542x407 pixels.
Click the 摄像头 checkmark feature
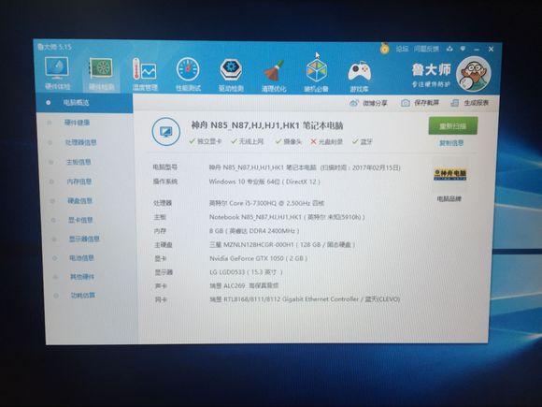[289, 141]
